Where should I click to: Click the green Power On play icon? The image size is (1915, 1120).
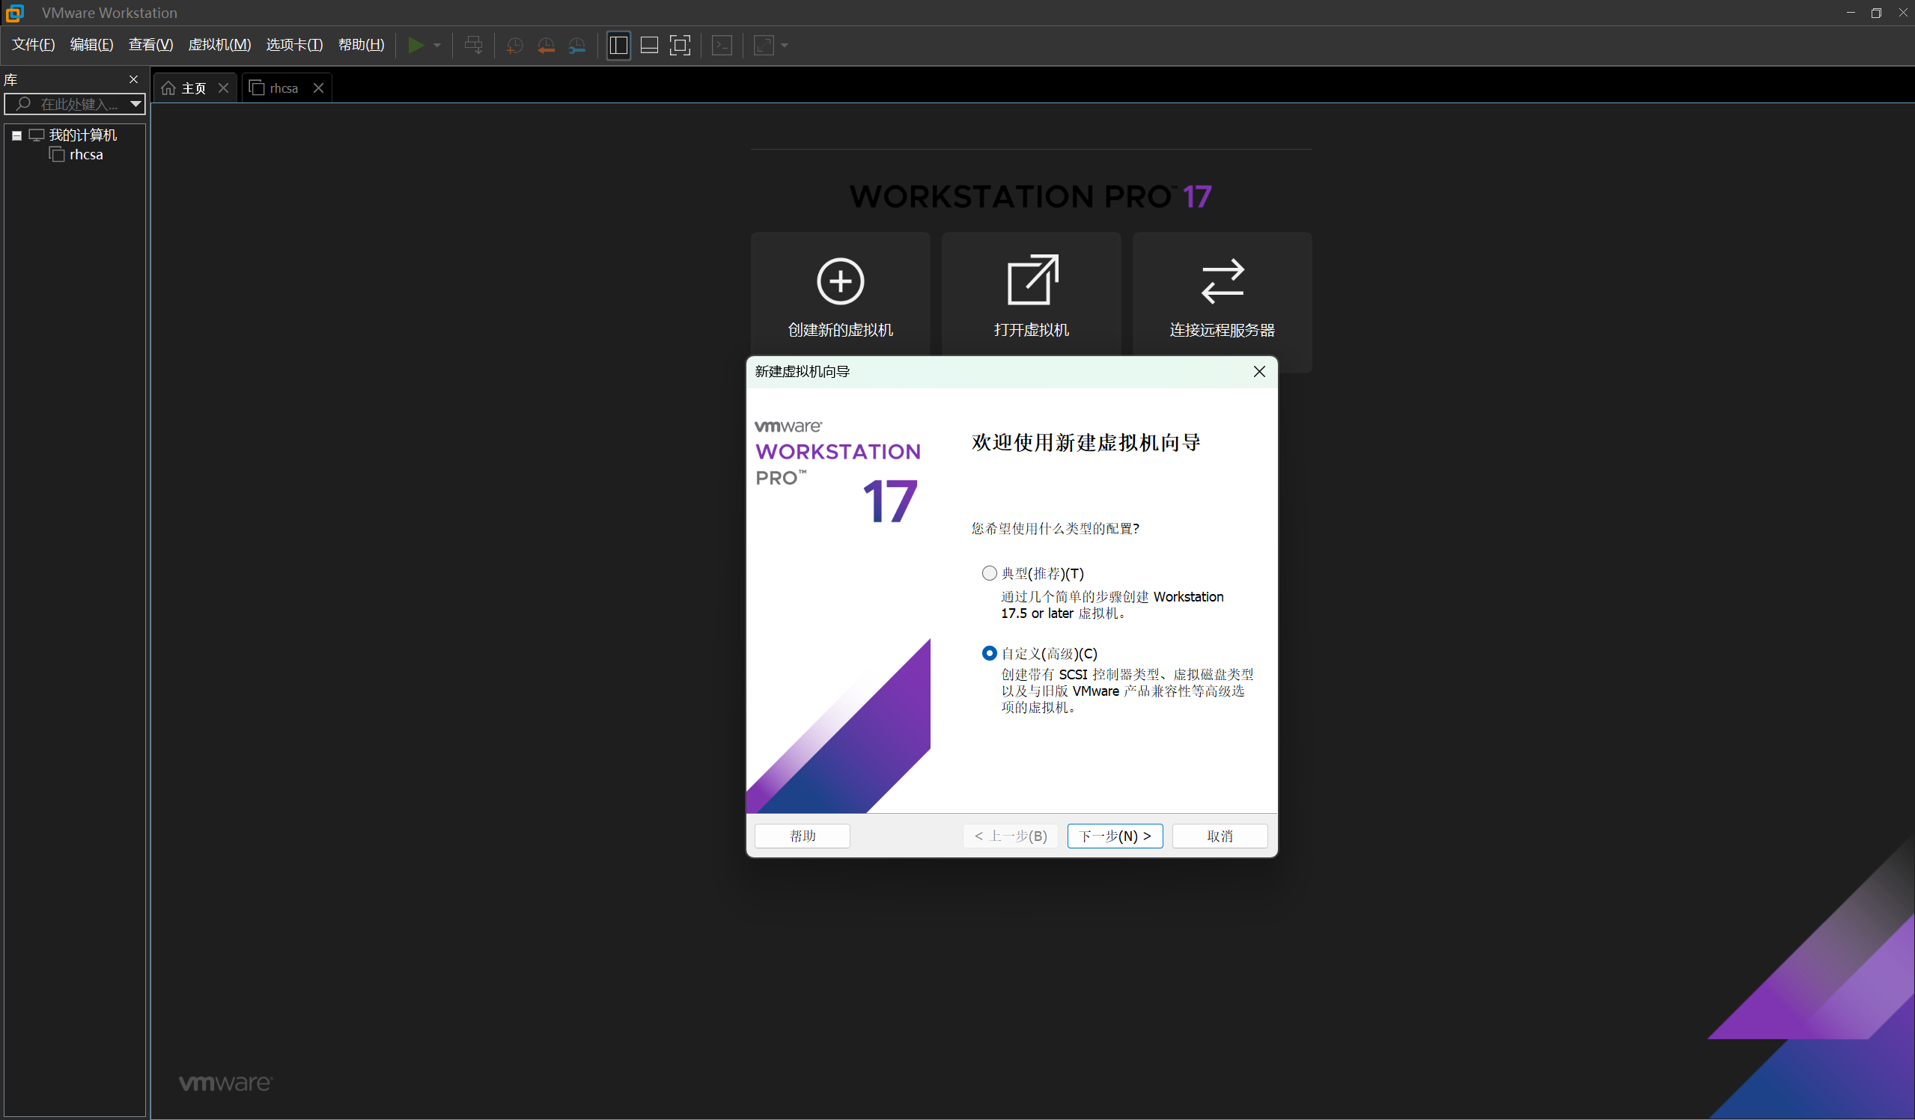point(415,46)
